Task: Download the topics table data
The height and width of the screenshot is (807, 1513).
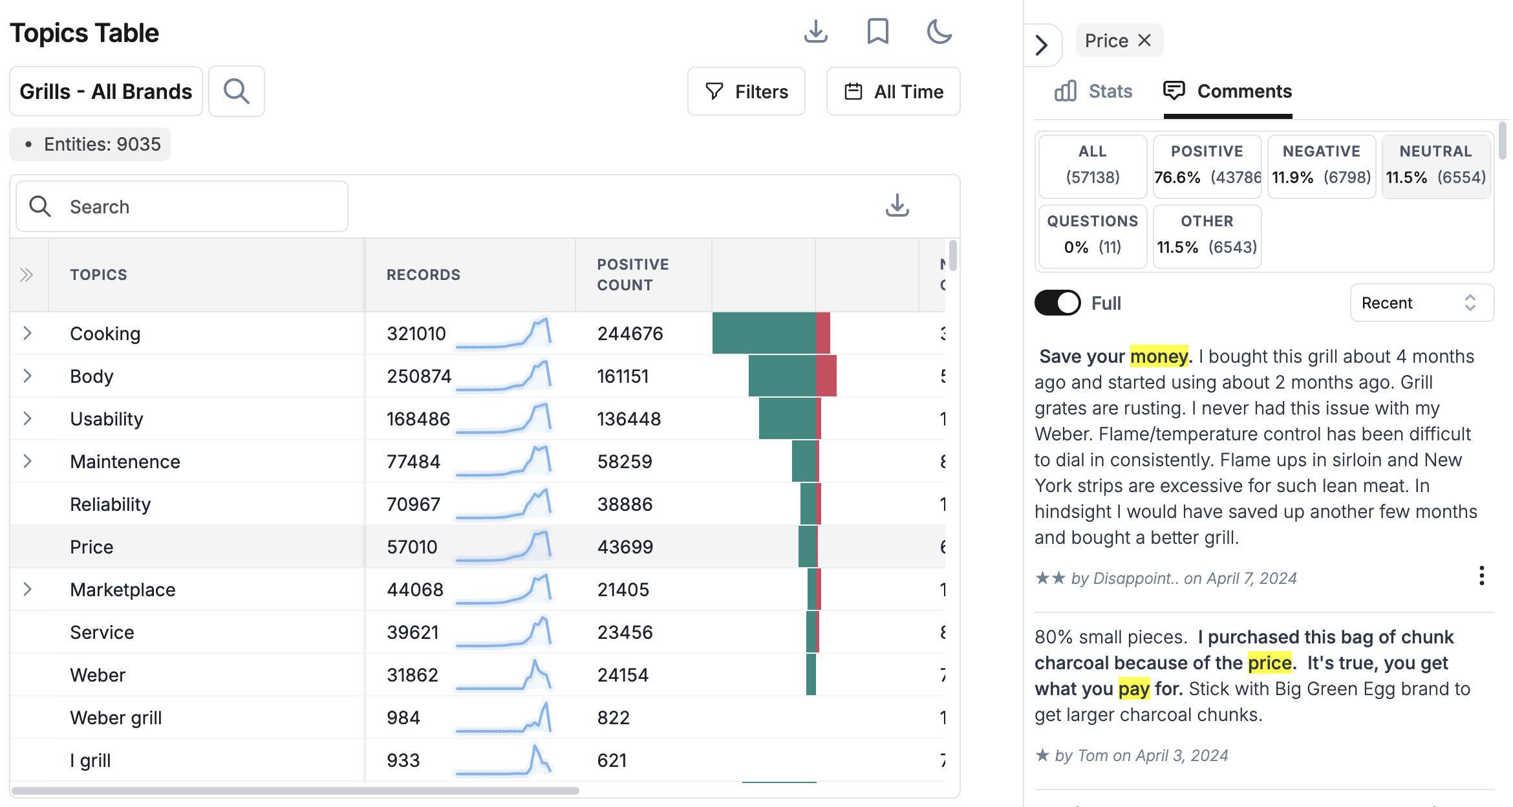Action: pos(897,206)
